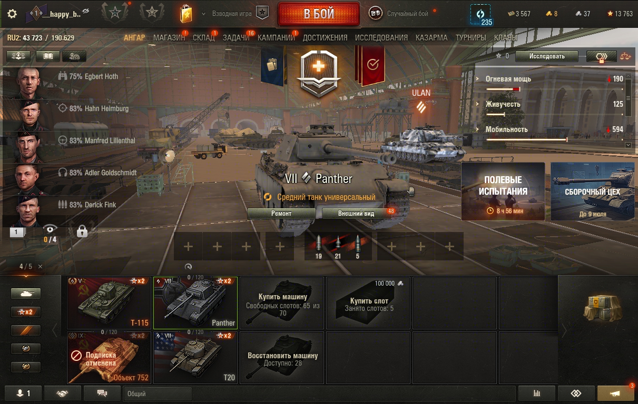Toggle the crew lock padlock
638x404 pixels.
(82, 230)
